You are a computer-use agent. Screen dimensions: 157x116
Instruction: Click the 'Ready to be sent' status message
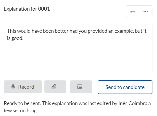[x=22, y=103]
